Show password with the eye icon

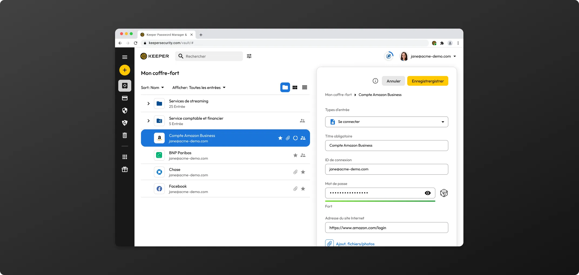click(427, 193)
